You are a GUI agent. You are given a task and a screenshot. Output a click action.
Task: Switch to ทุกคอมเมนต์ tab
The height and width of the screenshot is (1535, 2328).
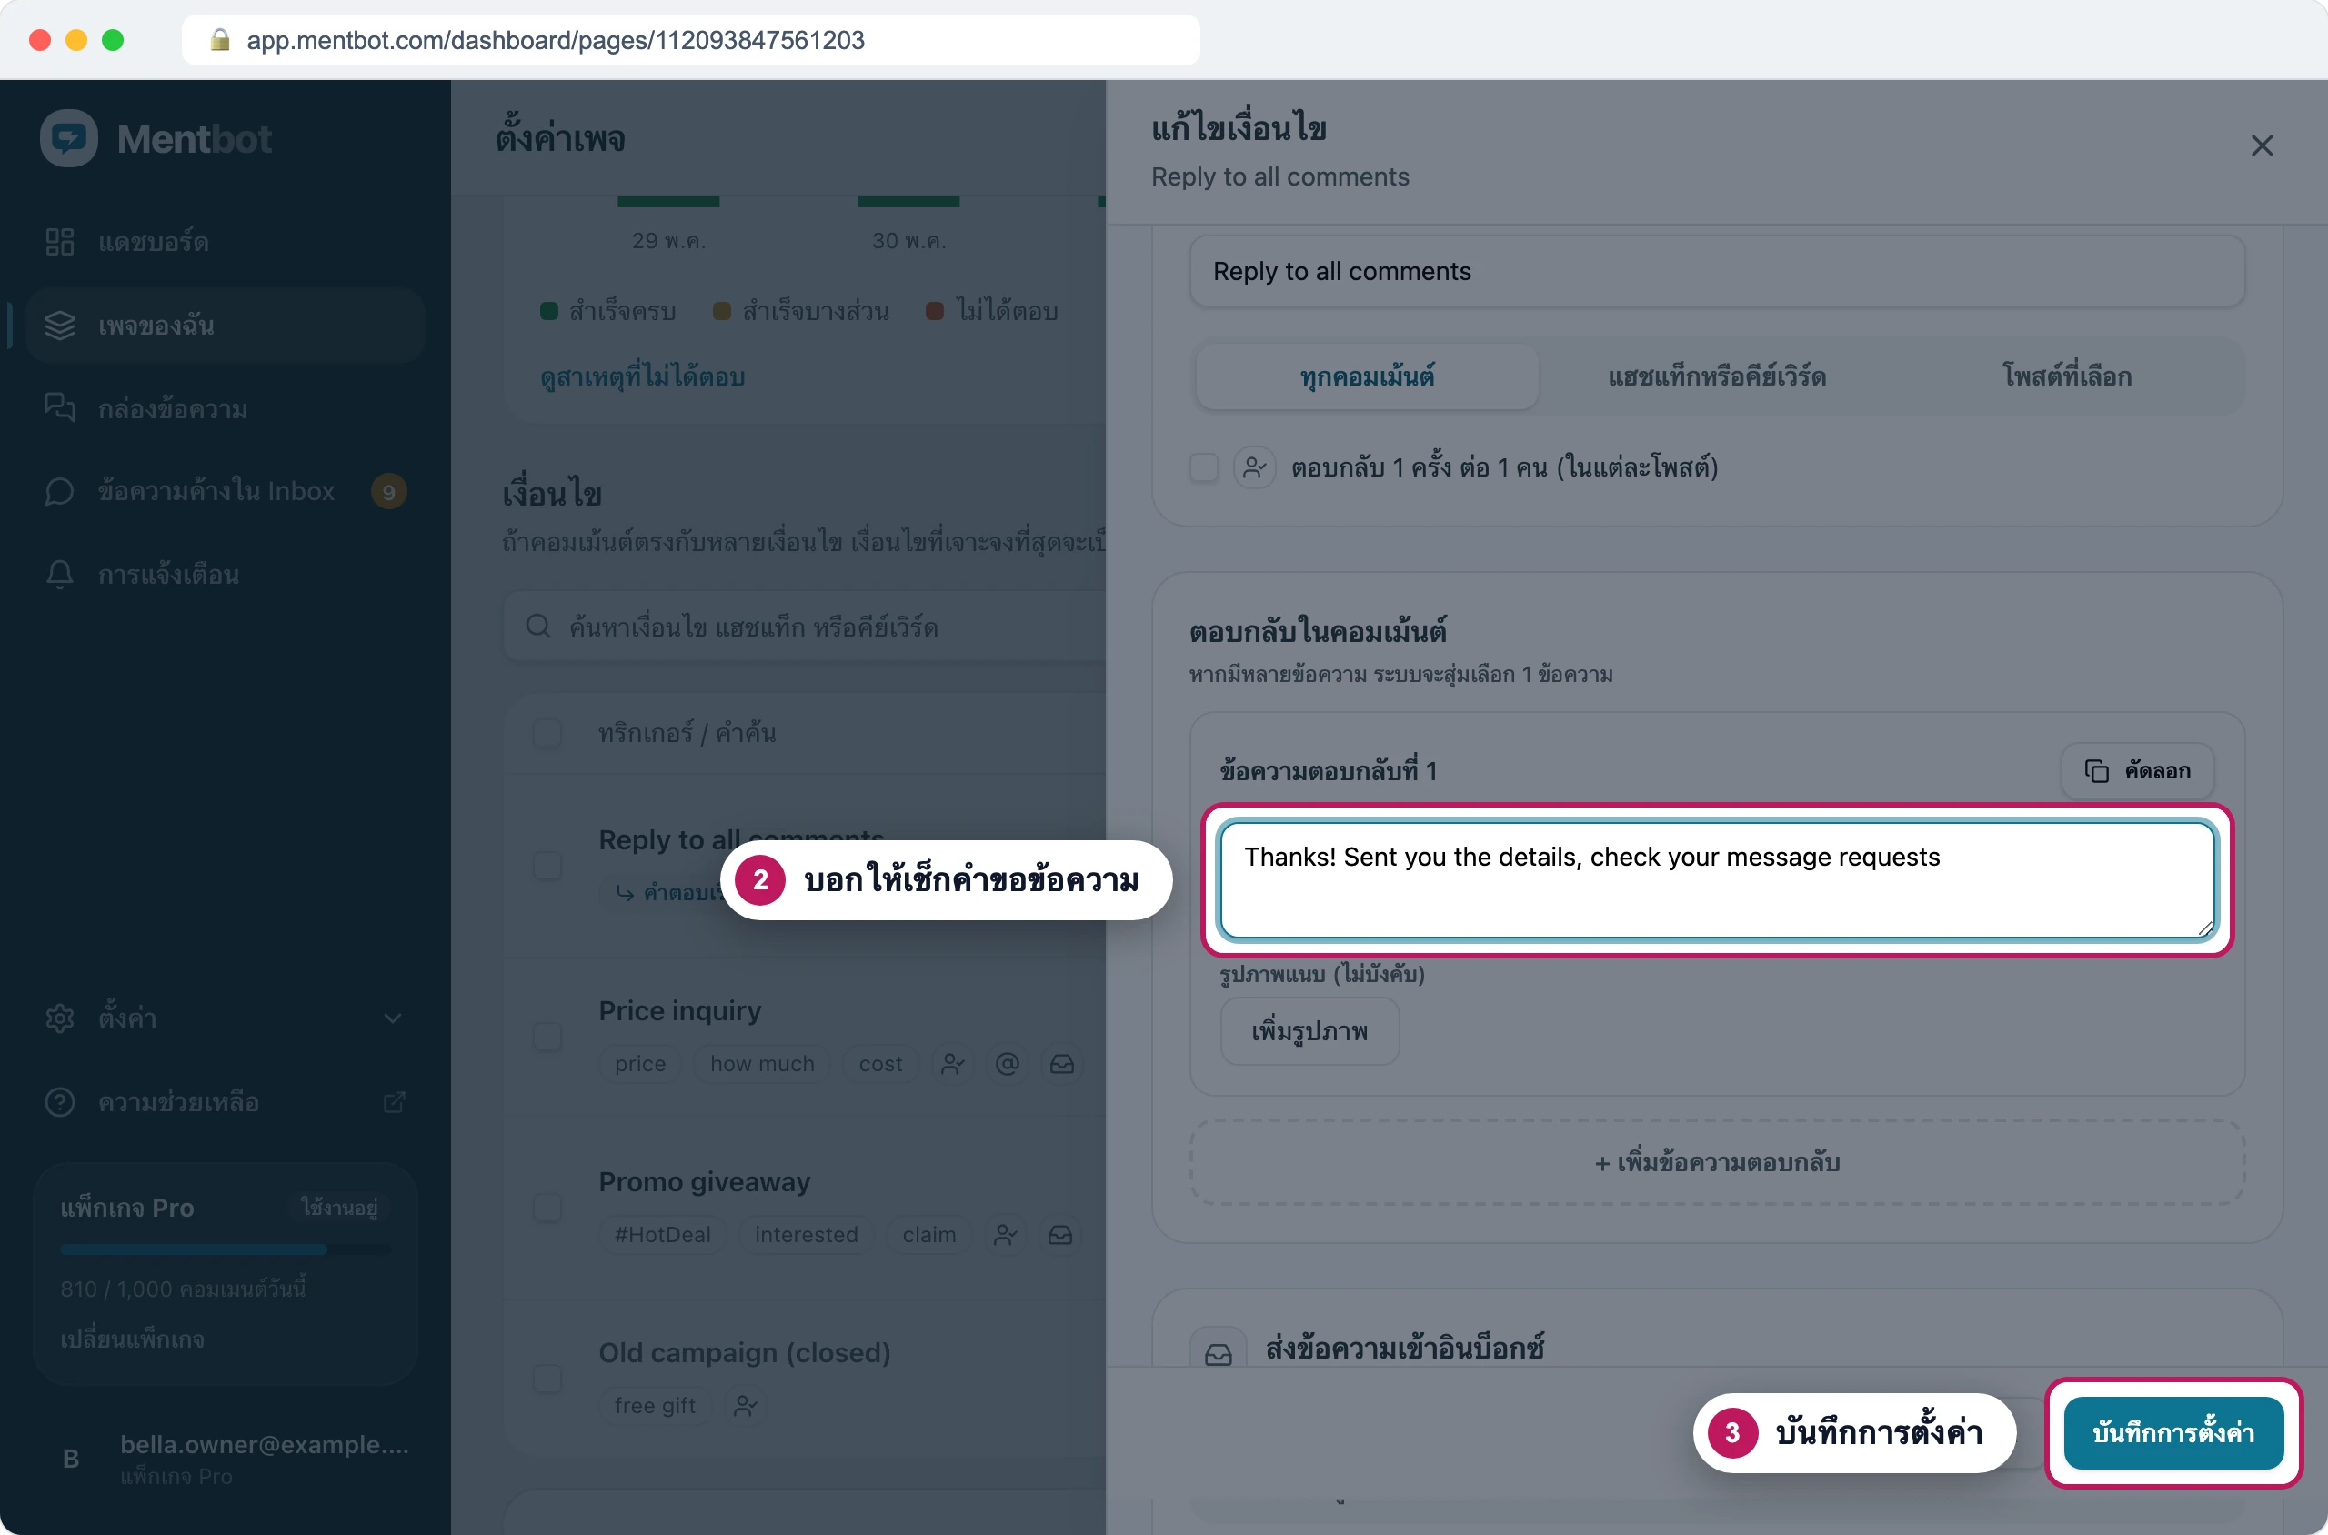1367,376
